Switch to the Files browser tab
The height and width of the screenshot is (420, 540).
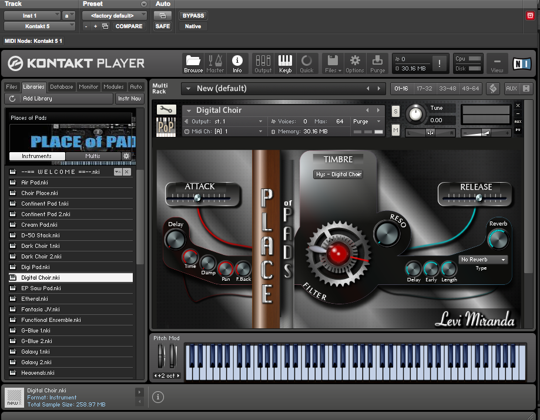tap(12, 87)
